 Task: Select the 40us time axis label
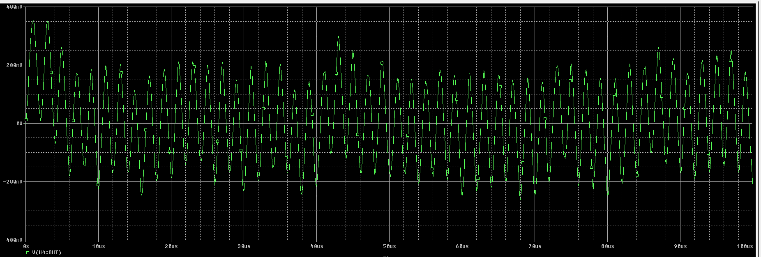point(316,246)
